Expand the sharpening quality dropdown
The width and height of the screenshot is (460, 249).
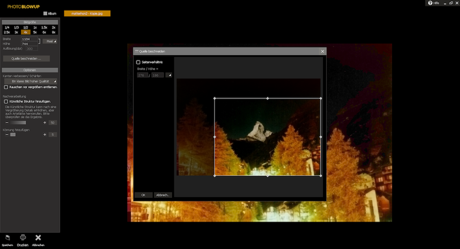coord(31,81)
